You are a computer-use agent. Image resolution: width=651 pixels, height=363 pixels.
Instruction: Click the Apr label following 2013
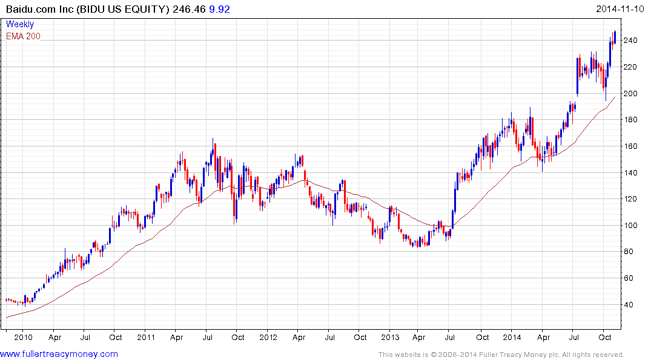point(418,338)
